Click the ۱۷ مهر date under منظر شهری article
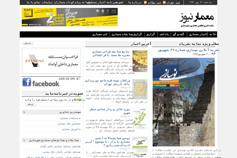The image size is (237, 158). (125, 116)
